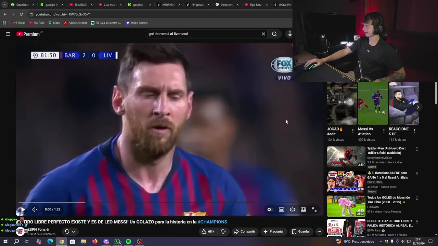Open YouTube bookmark

click(37, 23)
